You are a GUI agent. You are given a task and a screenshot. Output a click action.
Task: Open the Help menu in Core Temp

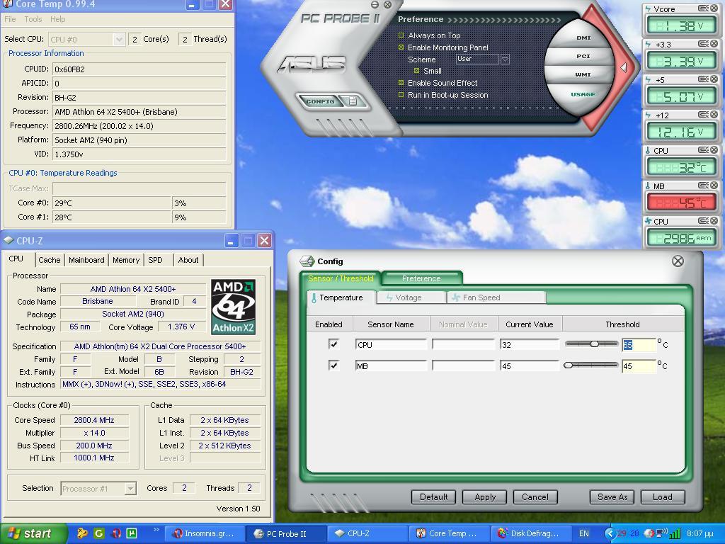[58, 19]
